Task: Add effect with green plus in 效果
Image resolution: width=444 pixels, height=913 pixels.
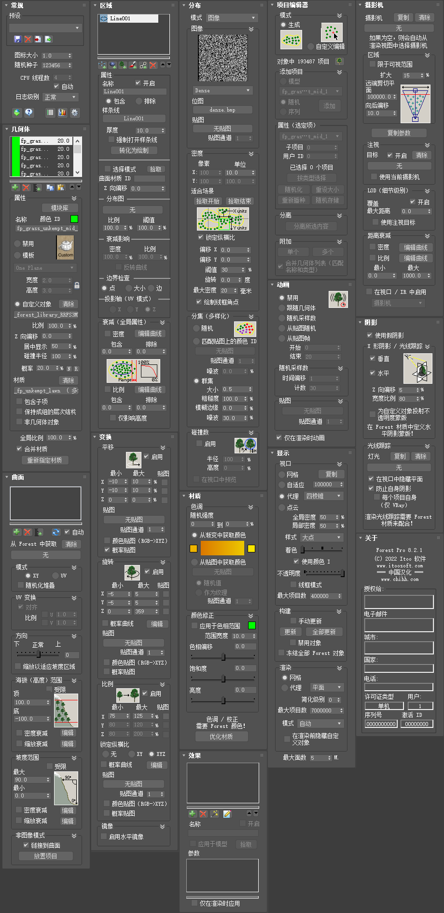Action: tap(192, 814)
